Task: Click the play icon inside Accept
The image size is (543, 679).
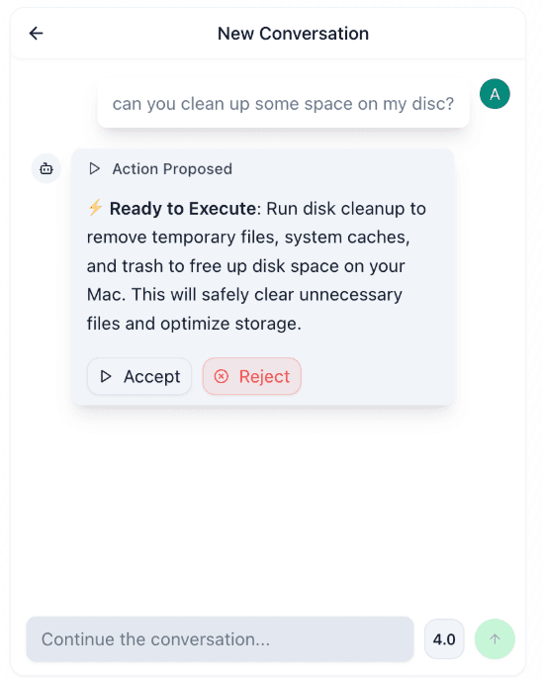Action: coord(106,376)
